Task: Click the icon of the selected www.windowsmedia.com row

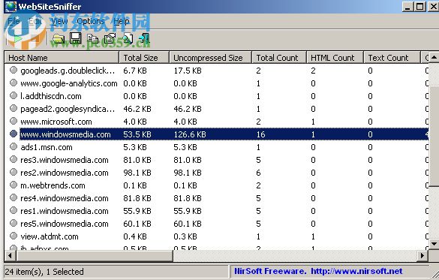Action: pyautogui.click(x=14, y=134)
